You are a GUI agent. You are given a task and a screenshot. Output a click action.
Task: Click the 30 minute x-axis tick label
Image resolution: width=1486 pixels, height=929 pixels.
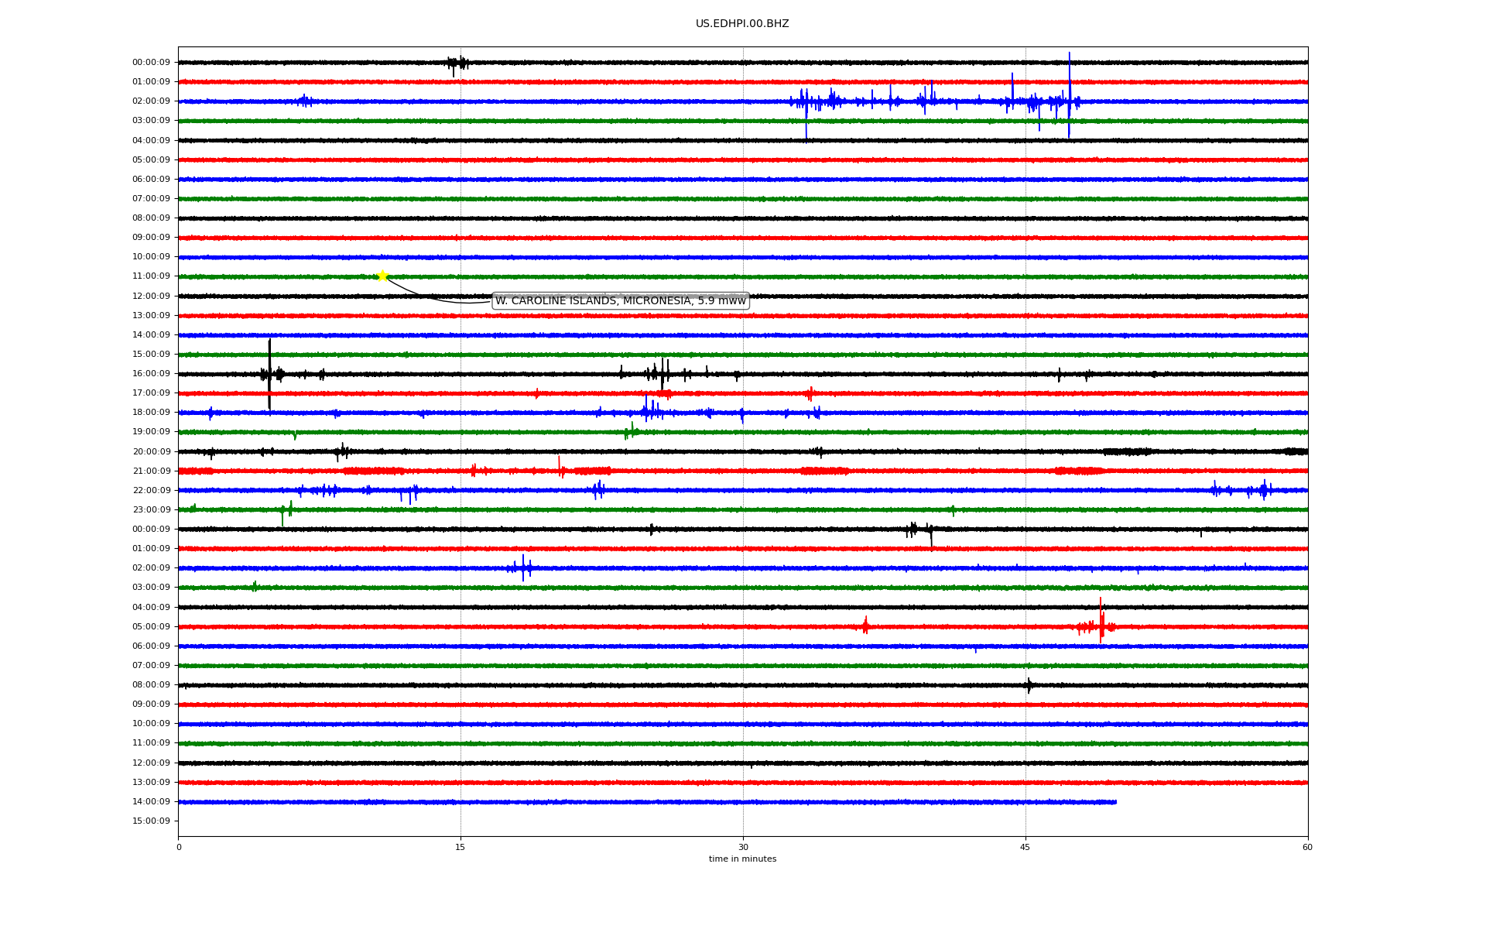pos(743,847)
